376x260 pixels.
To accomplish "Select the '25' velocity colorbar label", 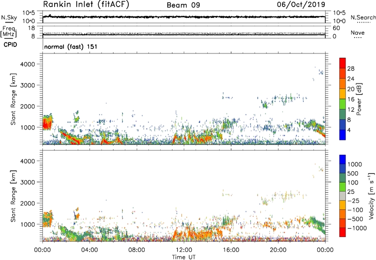I will coord(351,191).
